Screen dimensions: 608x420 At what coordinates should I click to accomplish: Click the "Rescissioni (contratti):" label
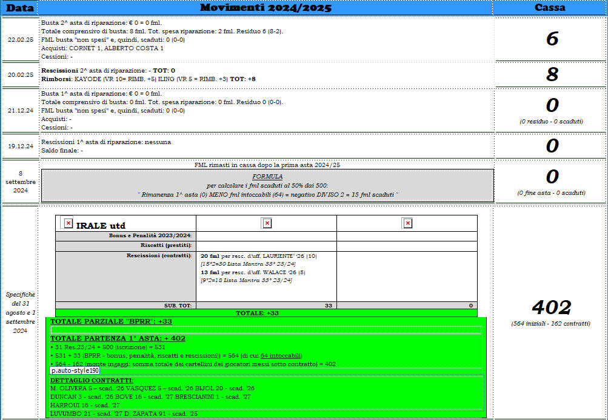(159, 256)
